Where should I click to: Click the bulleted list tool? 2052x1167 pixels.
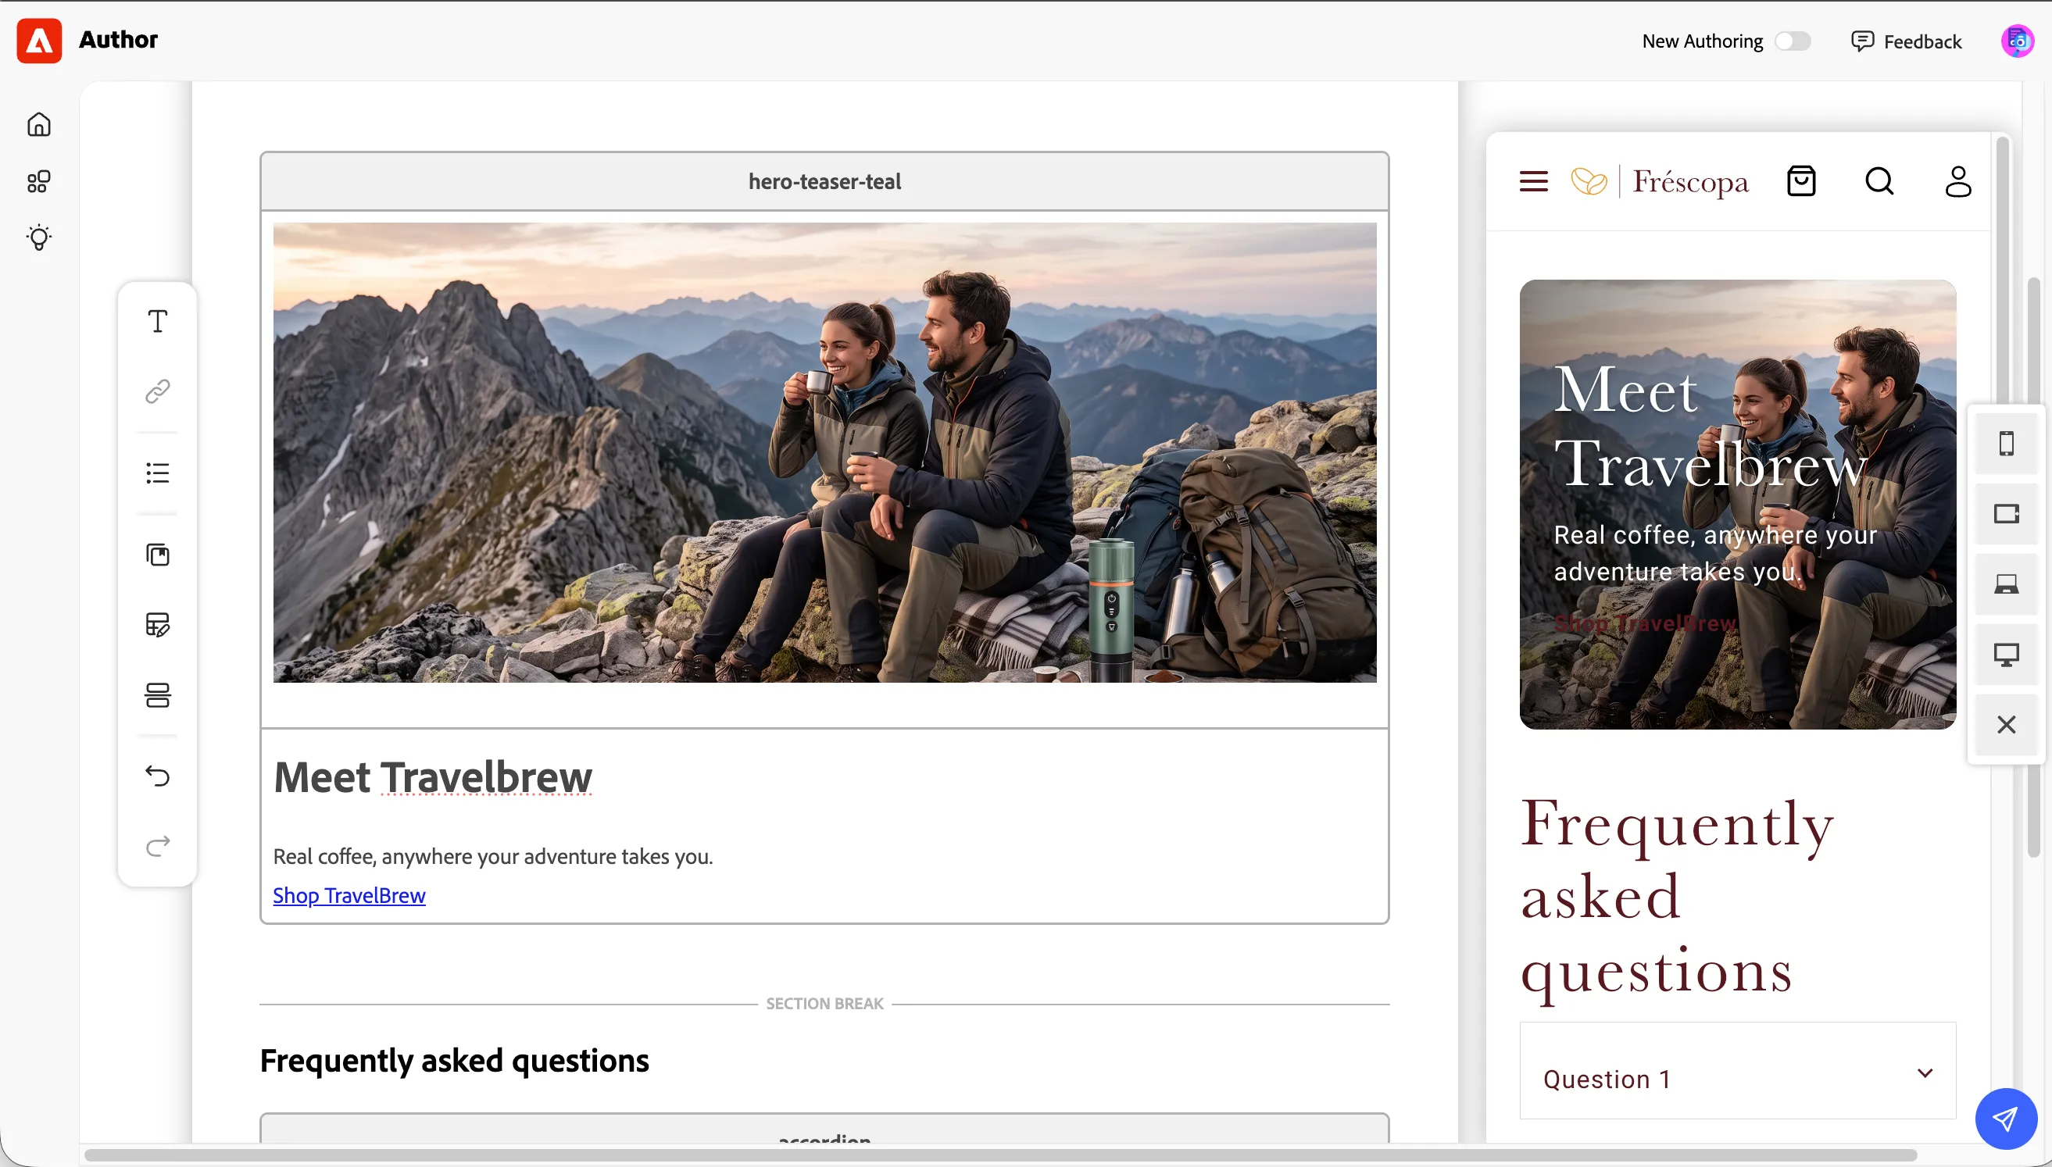point(158,473)
